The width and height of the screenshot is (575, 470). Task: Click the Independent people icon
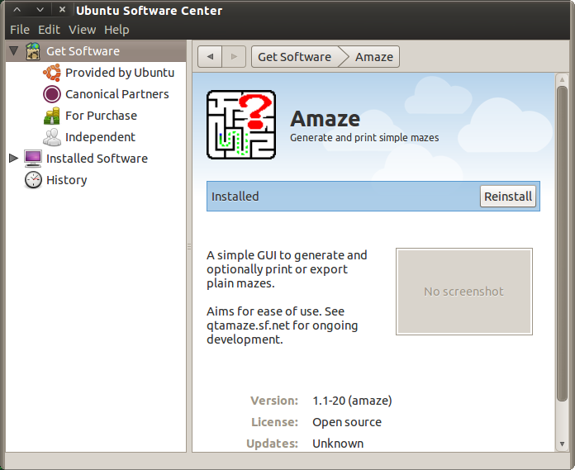(x=52, y=137)
